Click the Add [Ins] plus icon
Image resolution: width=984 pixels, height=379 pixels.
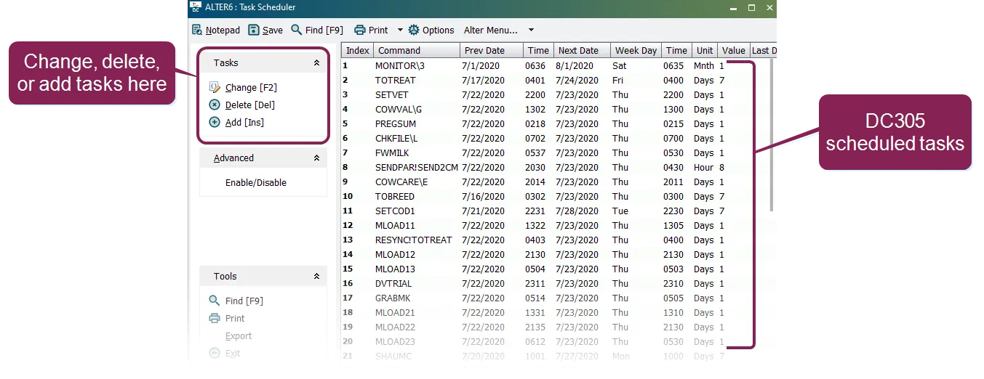(x=215, y=122)
